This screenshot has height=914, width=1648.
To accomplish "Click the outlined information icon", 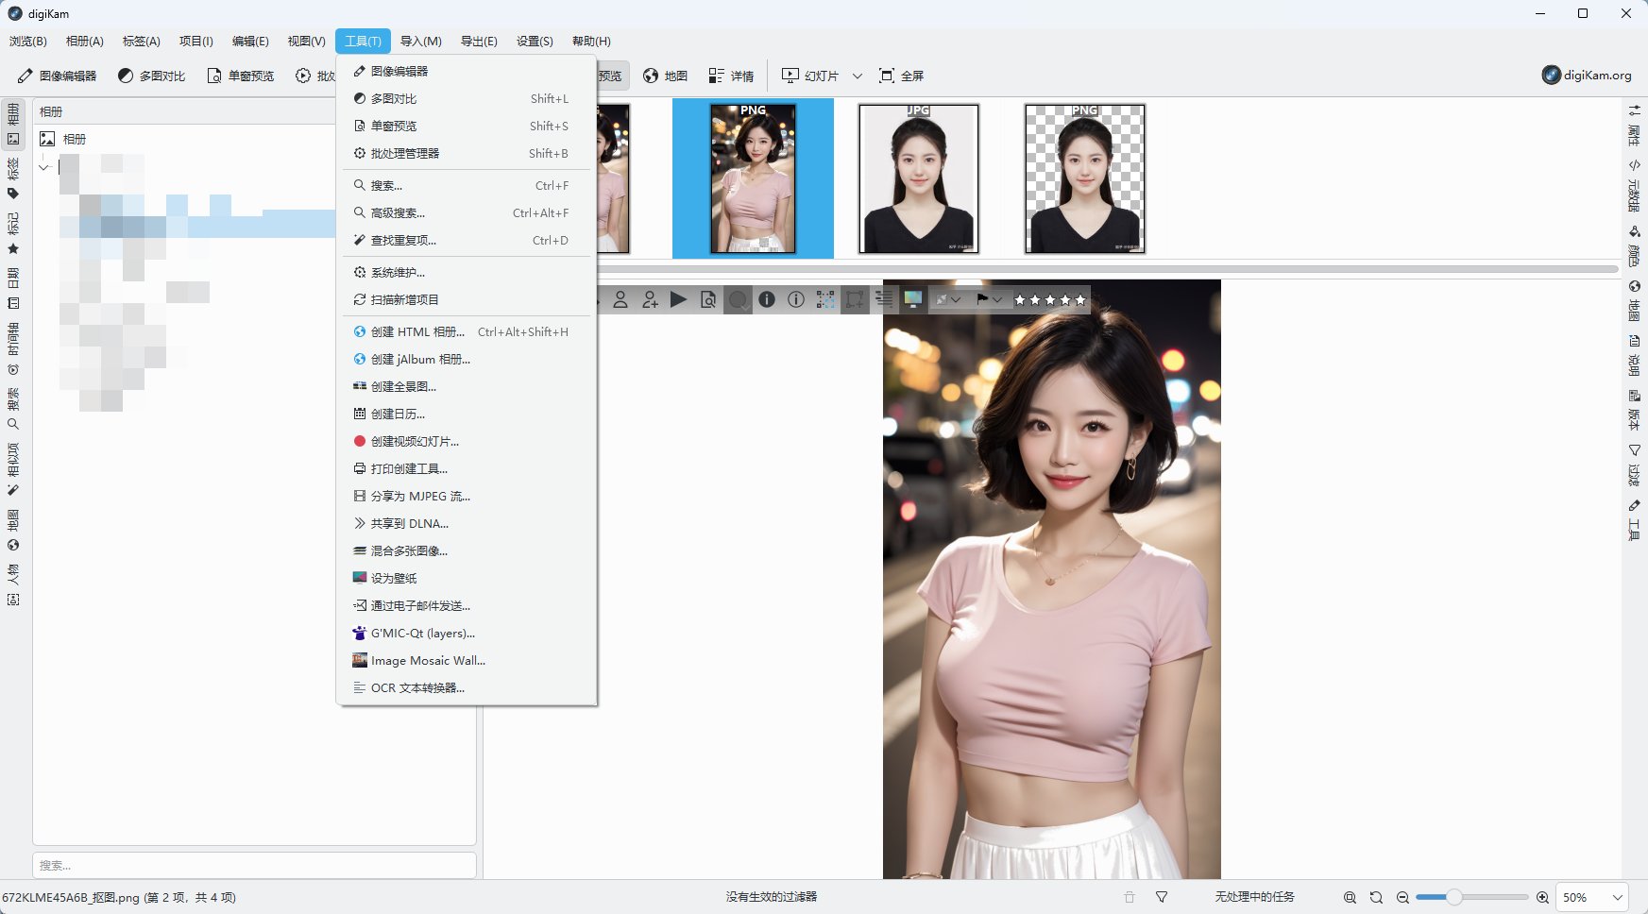I will pyautogui.click(x=796, y=299).
